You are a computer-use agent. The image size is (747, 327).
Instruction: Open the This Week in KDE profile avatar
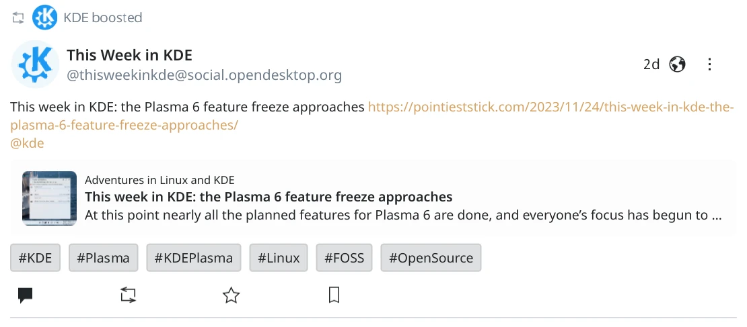pyautogui.click(x=35, y=64)
